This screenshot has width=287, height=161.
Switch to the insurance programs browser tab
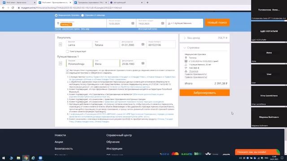pos(91,3)
